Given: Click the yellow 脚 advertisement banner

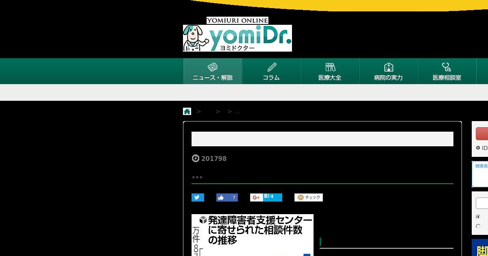Looking at the screenshot, I should pyautogui.click(x=480, y=248).
